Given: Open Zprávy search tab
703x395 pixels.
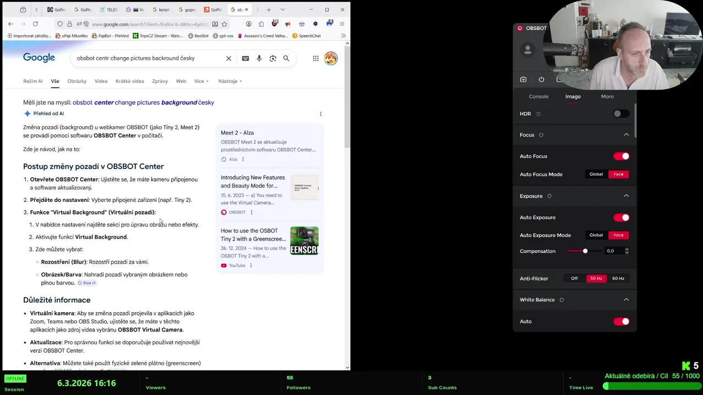Looking at the screenshot, I should 160,81.
